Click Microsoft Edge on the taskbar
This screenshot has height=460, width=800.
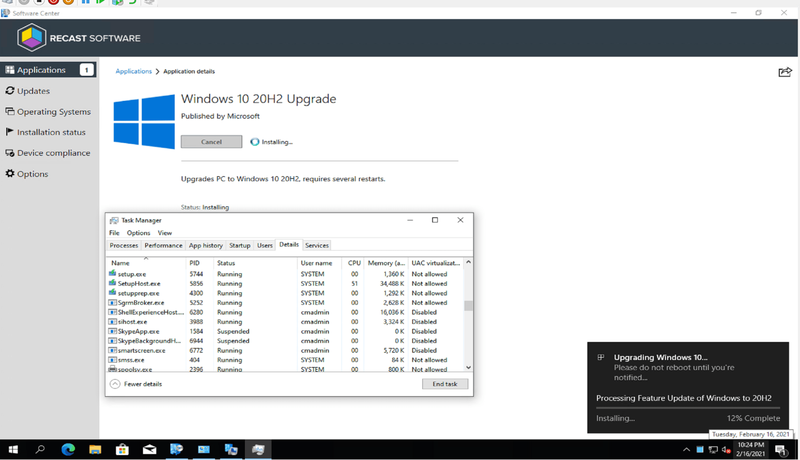68,449
